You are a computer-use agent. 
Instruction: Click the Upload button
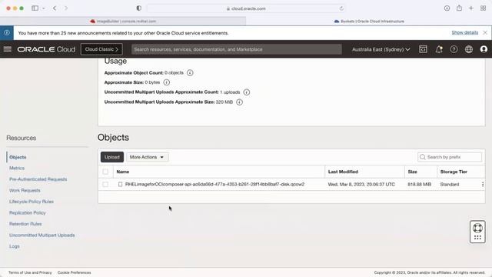(112, 157)
